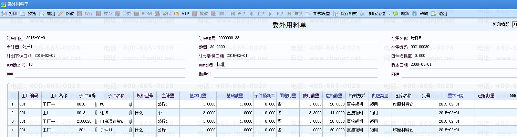Click the 子件损耗率 column header
Viewport: 517px width, 137px height.
(265, 96)
